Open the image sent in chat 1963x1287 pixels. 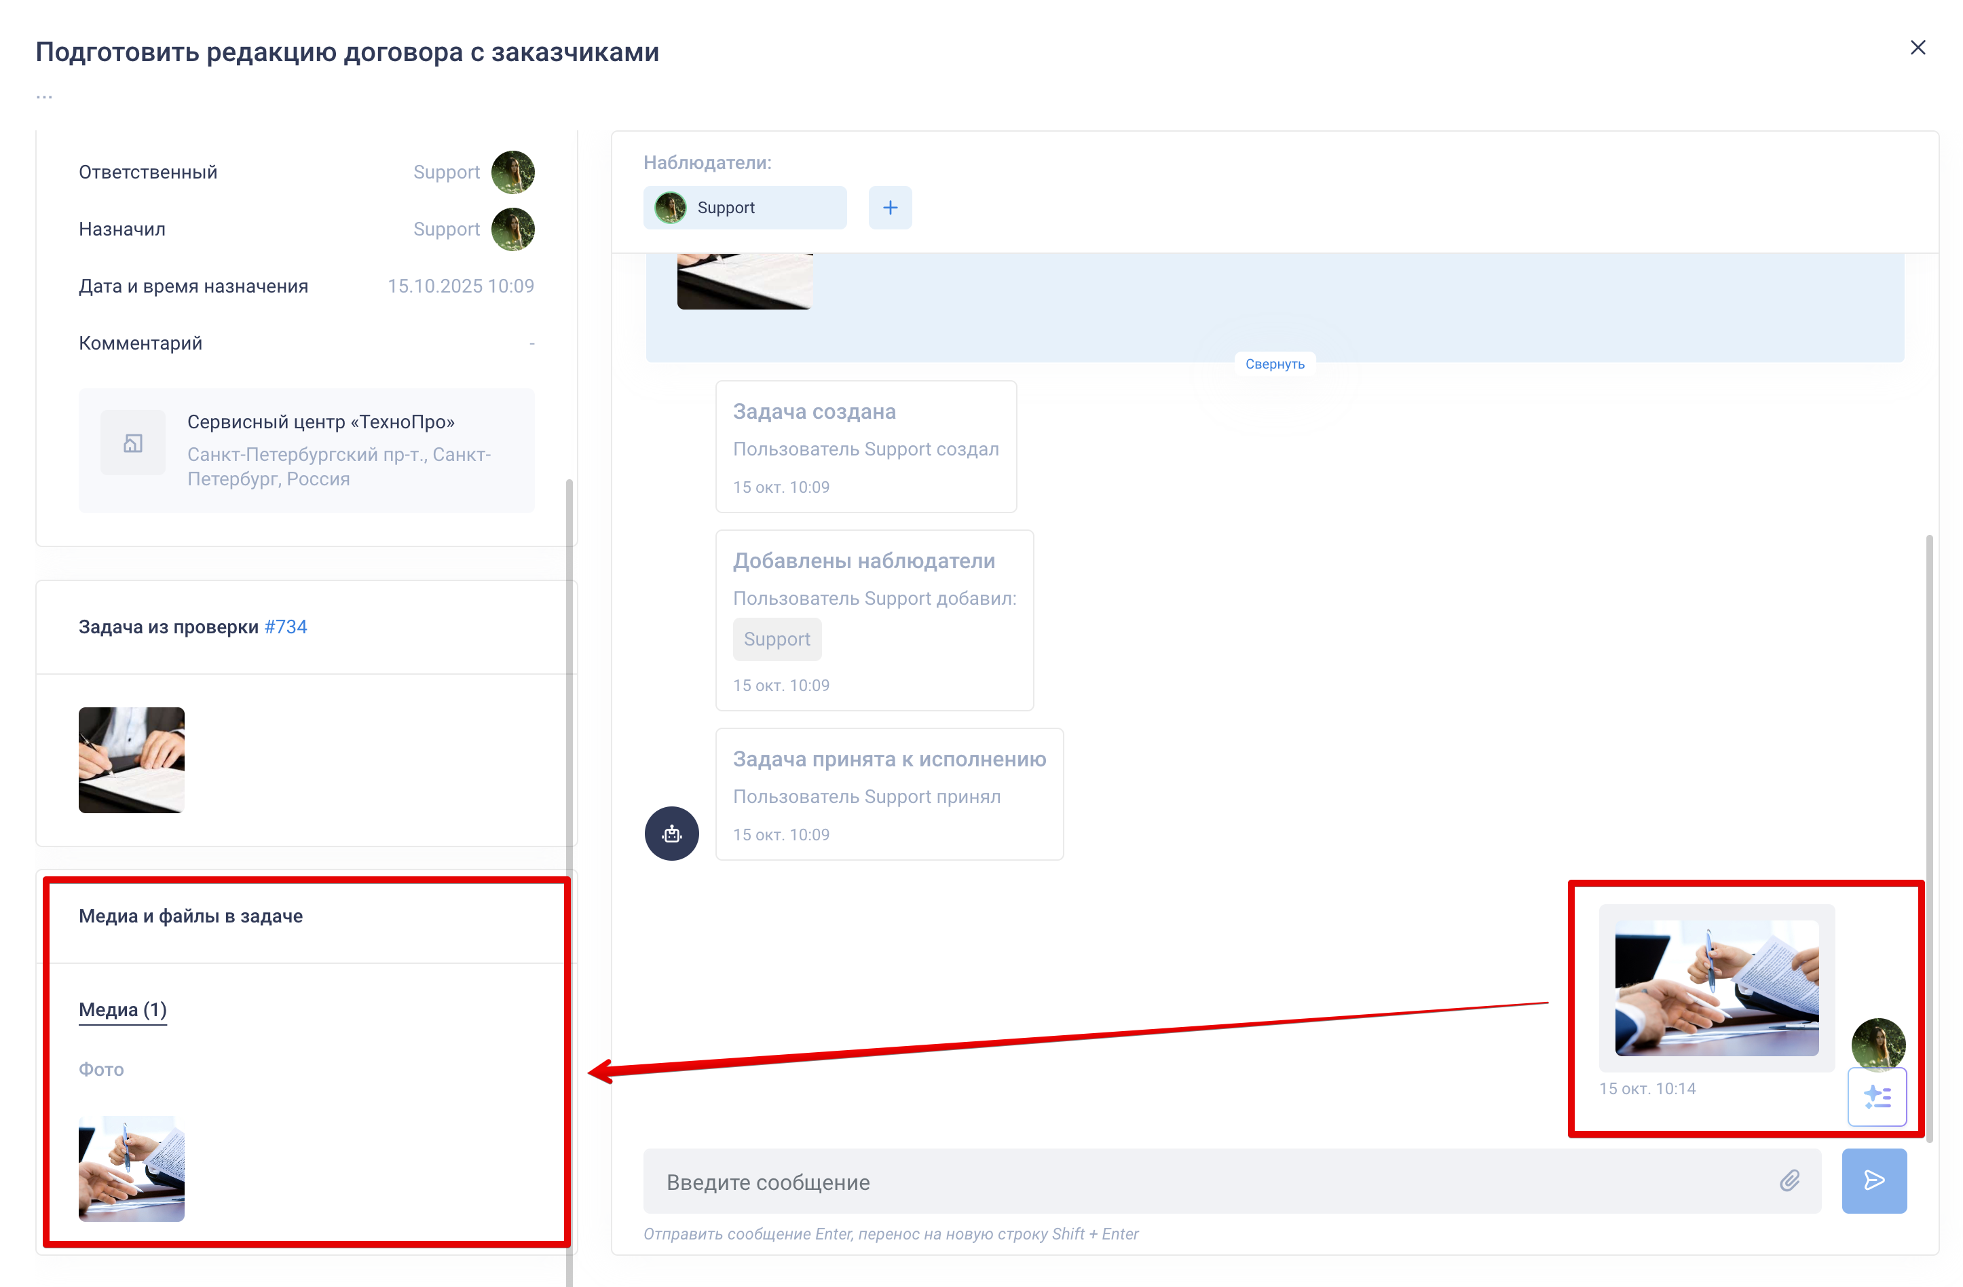click(1717, 988)
